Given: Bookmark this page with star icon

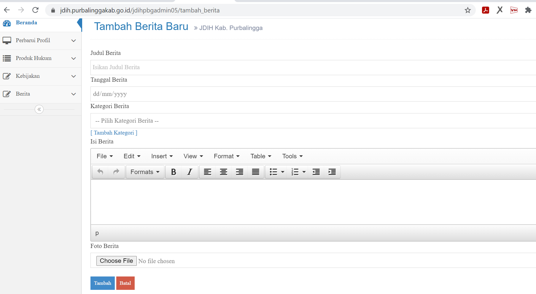Looking at the screenshot, I should pyautogui.click(x=468, y=10).
